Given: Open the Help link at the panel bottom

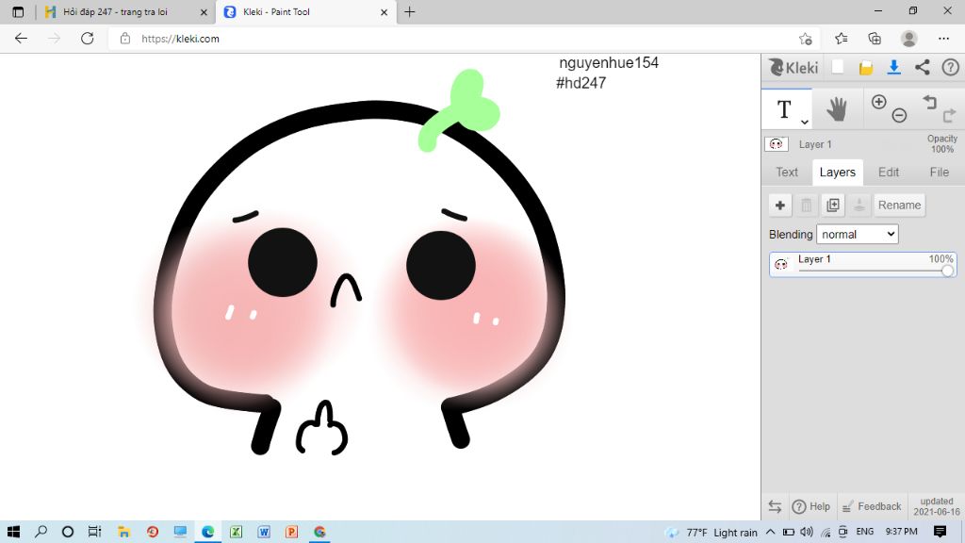Looking at the screenshot, I should (x=811, y=506).
